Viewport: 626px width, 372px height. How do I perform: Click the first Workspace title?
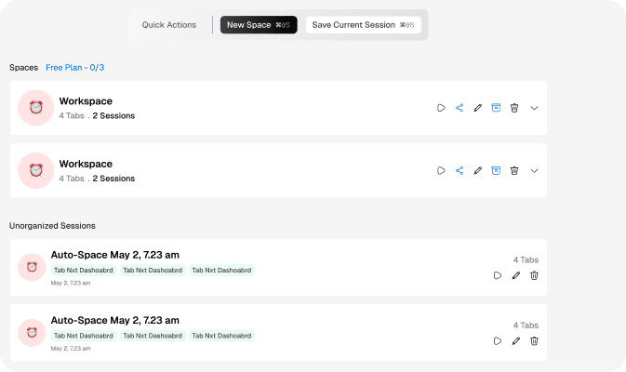(86, 101)
